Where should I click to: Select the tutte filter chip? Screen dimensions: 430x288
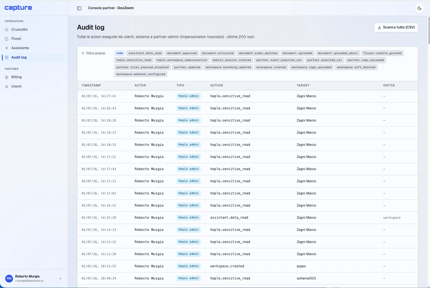(120, 53)
